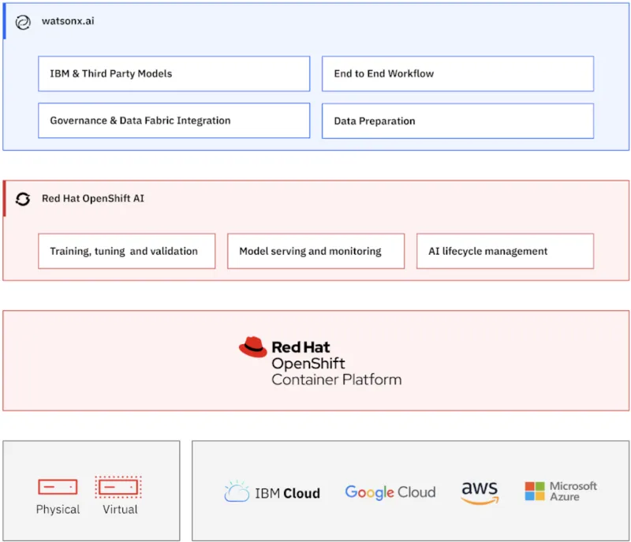The image size is (631, 542).
Task: Open Model serving and monitoring
Action: (315, 251)
